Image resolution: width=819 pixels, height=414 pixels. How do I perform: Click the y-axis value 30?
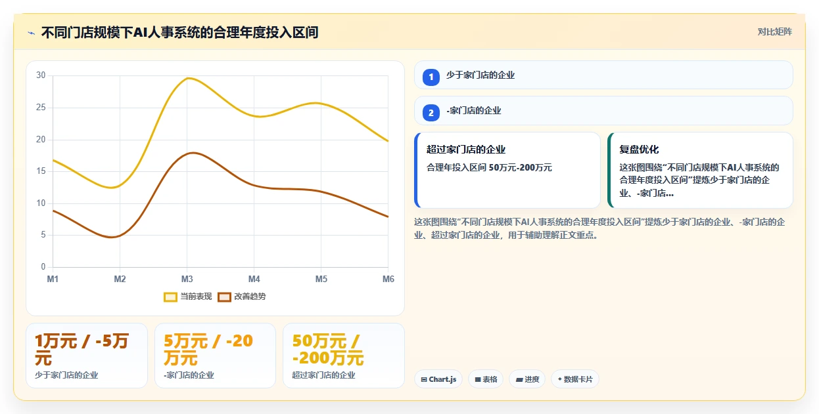click(41, 75)
